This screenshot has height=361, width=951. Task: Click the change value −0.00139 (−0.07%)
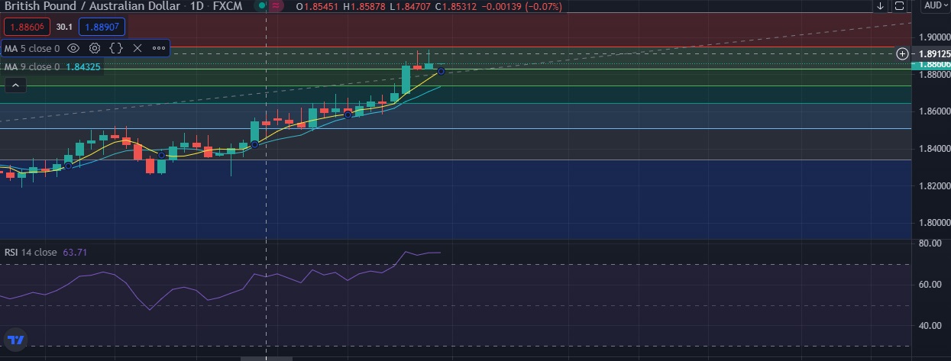click(523, 6)
